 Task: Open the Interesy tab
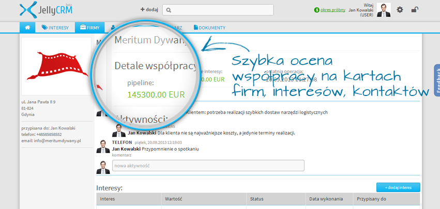pyautogui.click(x=55, y=27)
